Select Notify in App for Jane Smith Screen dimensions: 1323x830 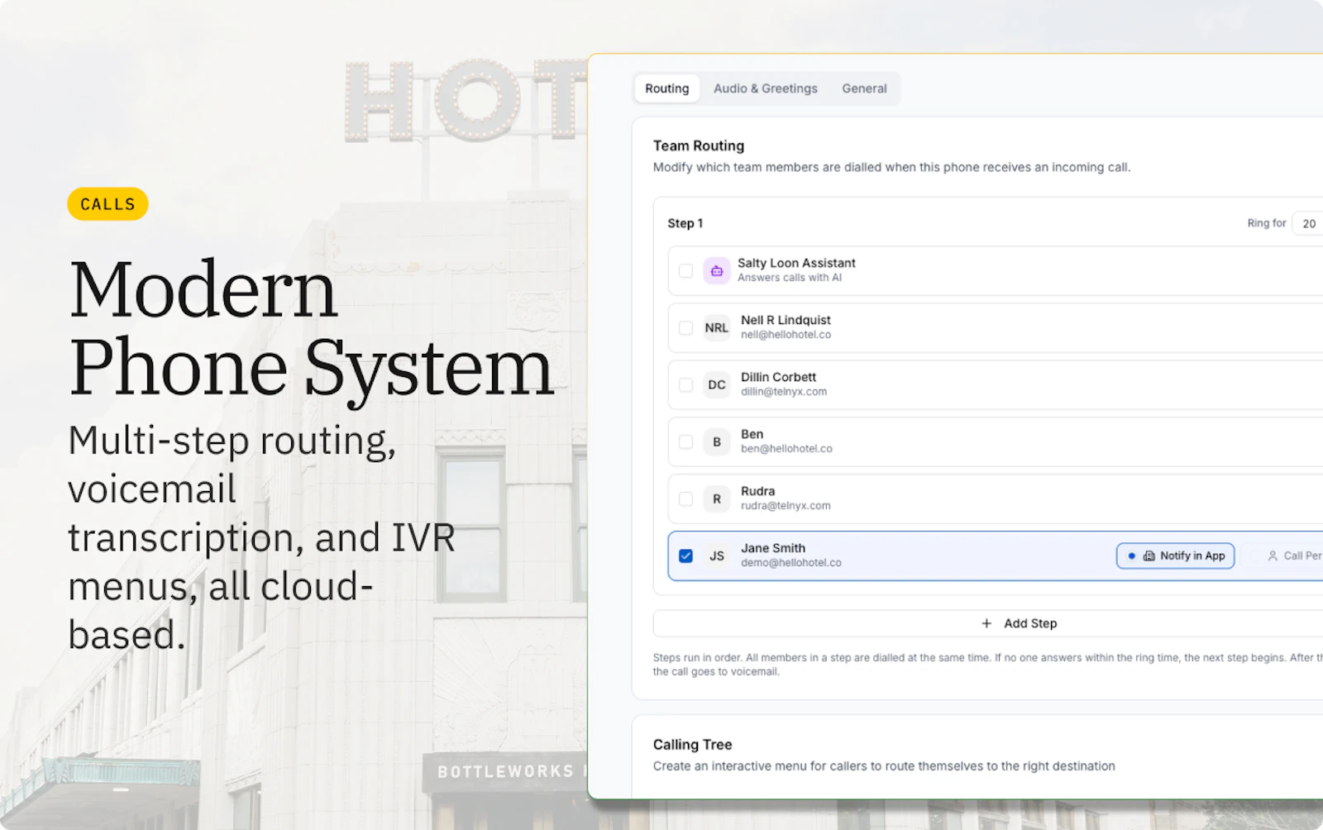click(1175, 556)
